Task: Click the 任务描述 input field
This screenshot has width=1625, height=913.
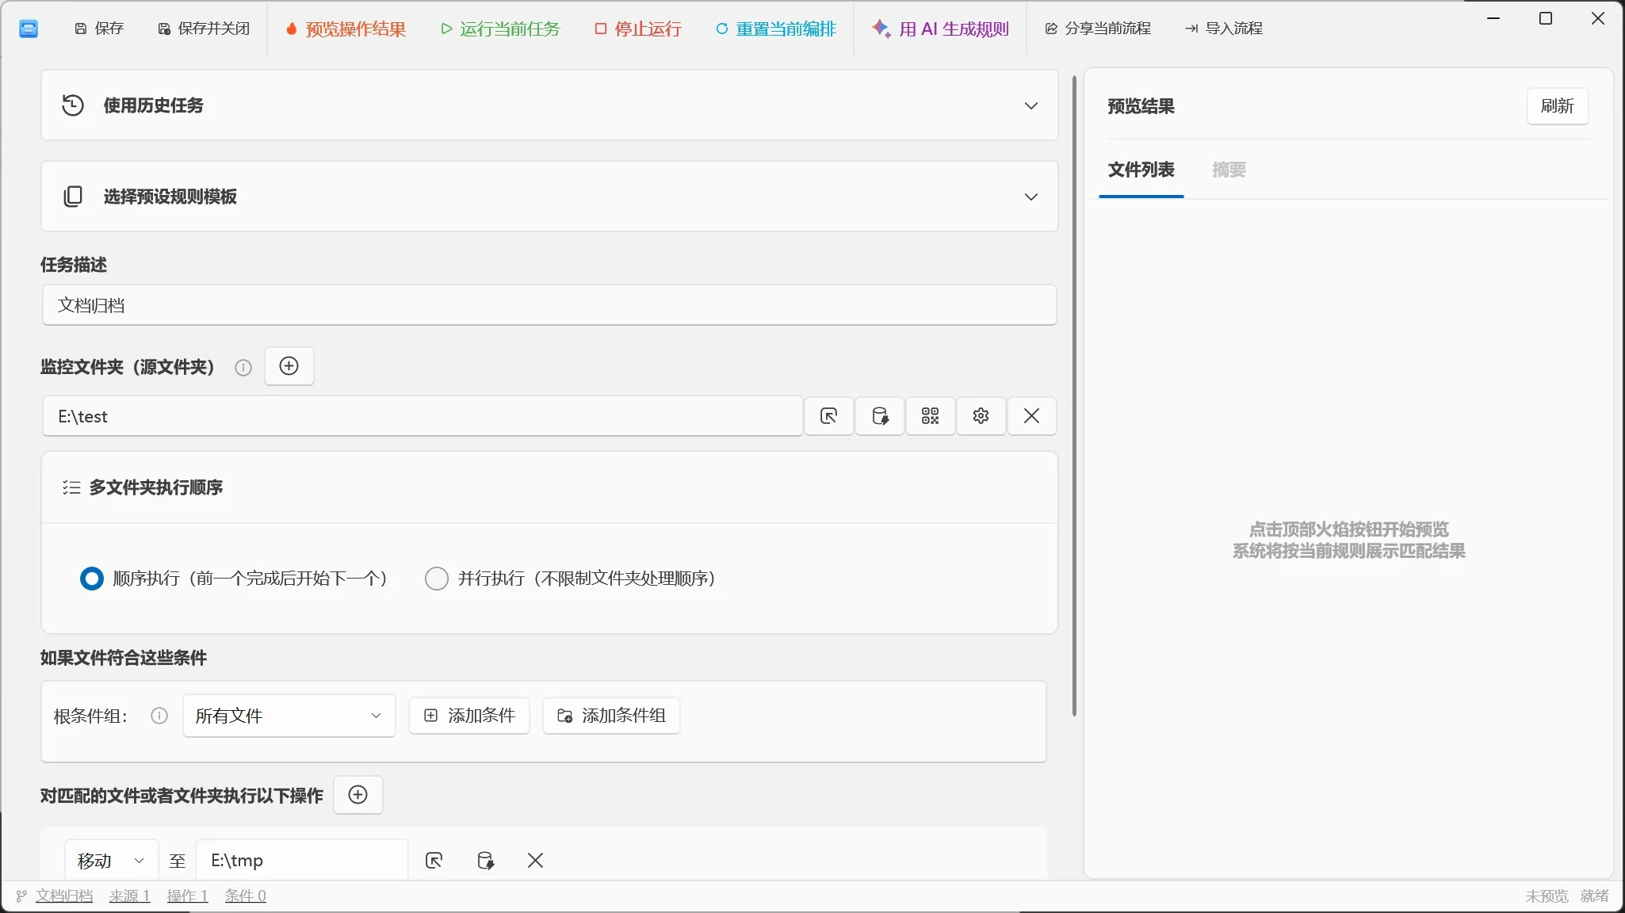Action: pyautogui.click(x=549, y=305)
